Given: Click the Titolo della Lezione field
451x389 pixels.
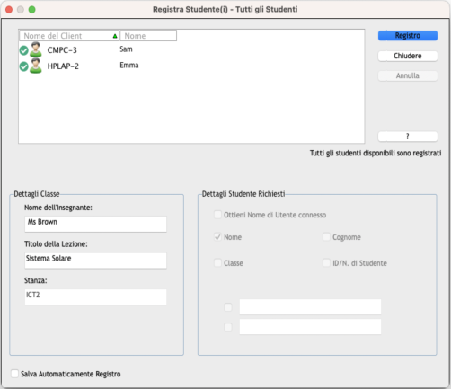Looking at the screenshot, I should coord(95,261).
